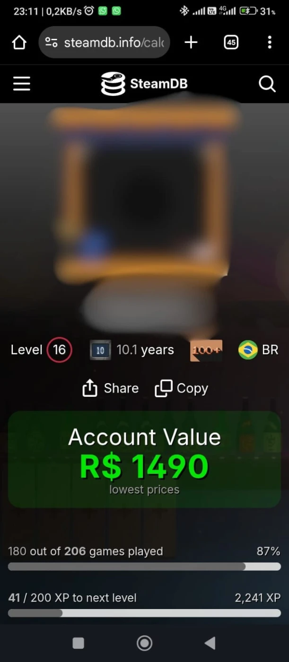Tap the SteamDB logo
Image resolution: width=289 pixels, height=662 pixels.
pos(144,84)
